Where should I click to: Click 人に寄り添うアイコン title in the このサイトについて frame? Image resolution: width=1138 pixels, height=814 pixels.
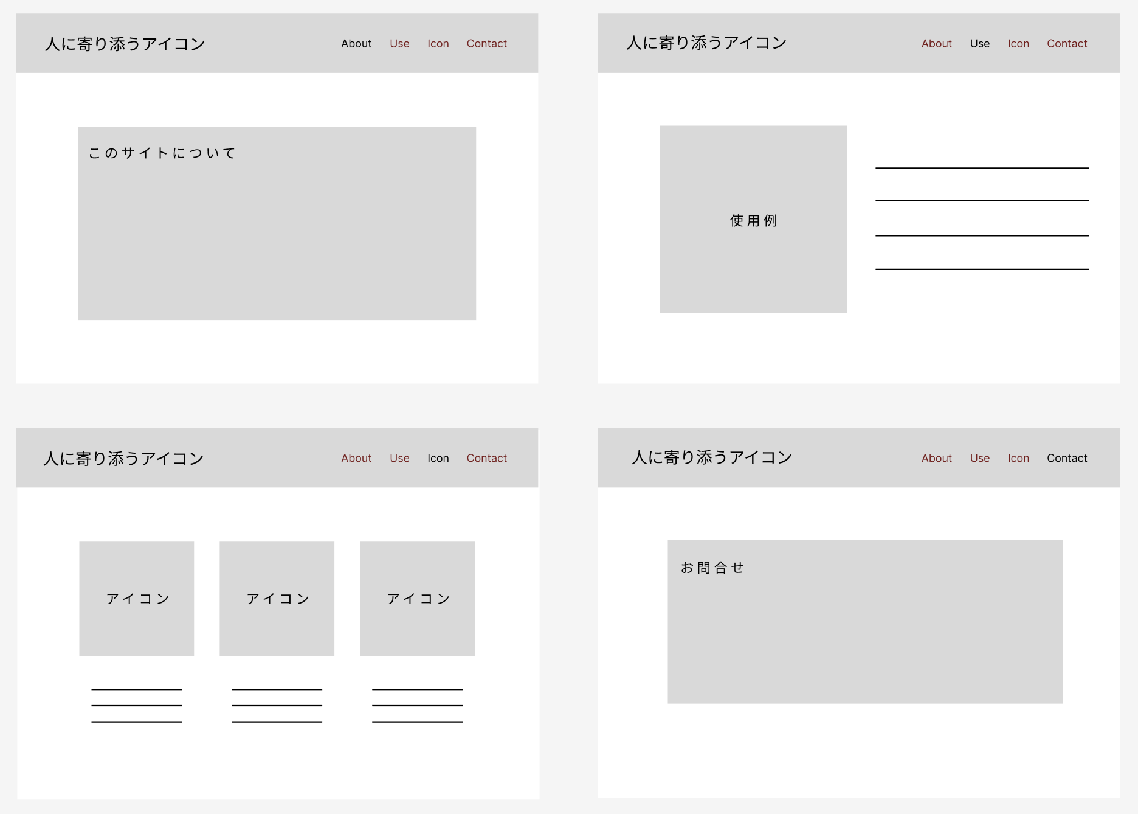(x=125, y=44)
